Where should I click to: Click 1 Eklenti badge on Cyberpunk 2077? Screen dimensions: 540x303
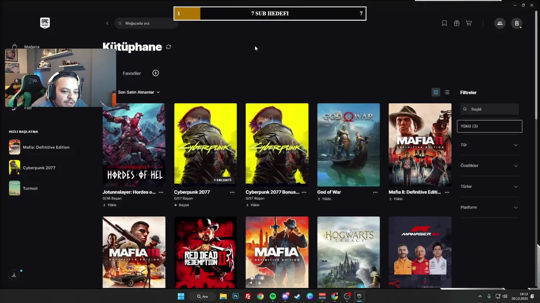tap(222, 180)
